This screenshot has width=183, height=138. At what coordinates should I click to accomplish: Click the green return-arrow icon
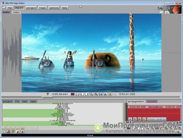[13, 132]
